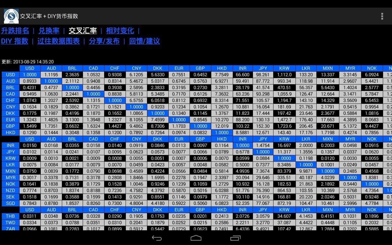Tap the highlighted 1.0000 cell for CNY
392x245 pixels.
[136, 107]
